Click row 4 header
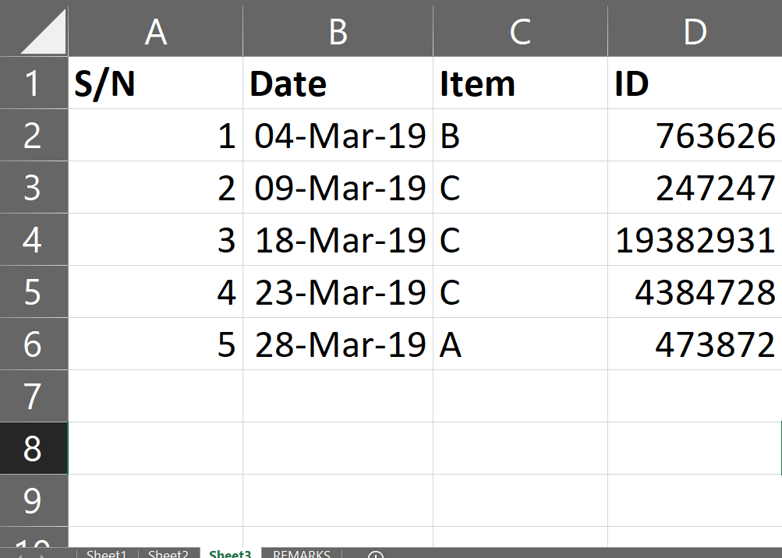 [33, 240]
